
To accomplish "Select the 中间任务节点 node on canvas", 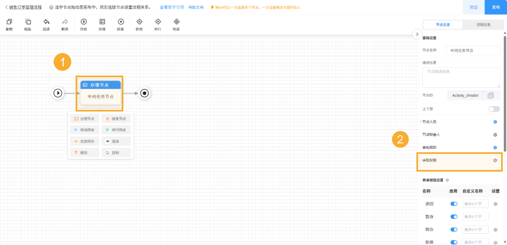I will coord(101,93).
